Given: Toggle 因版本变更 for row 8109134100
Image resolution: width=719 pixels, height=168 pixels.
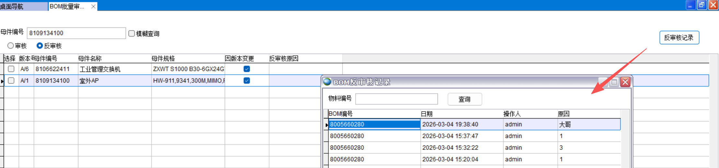Looking at the screenshot, I should pyautogui.click(x=246, y=81).
